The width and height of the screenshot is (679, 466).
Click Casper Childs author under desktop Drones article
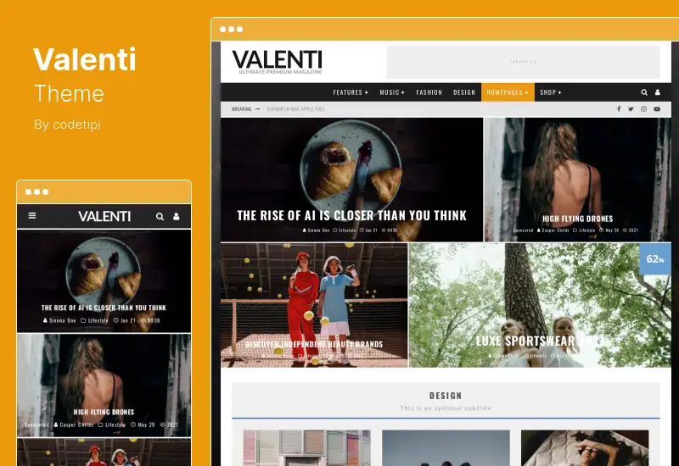coord(553,230)
